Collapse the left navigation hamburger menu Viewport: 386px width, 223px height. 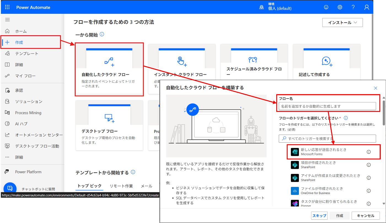7,20
